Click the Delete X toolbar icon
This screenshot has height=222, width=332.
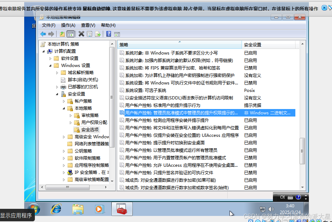click(81, 34)
